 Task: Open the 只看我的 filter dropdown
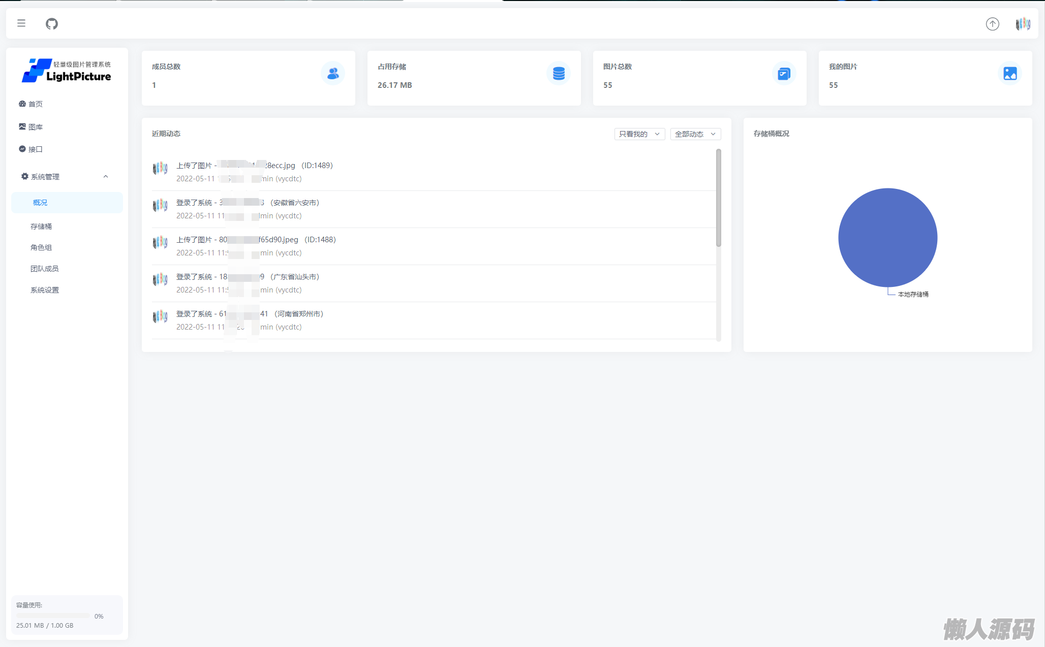(639, 134)
